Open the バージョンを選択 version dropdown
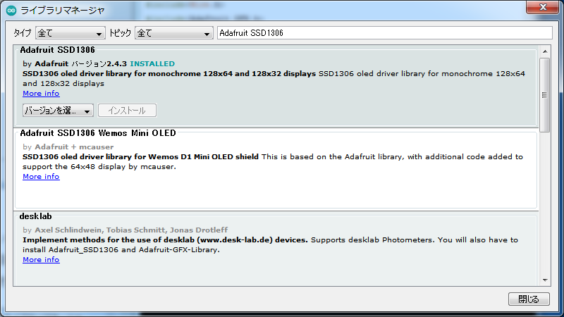 pyautogui.click(x=58, y=111)
